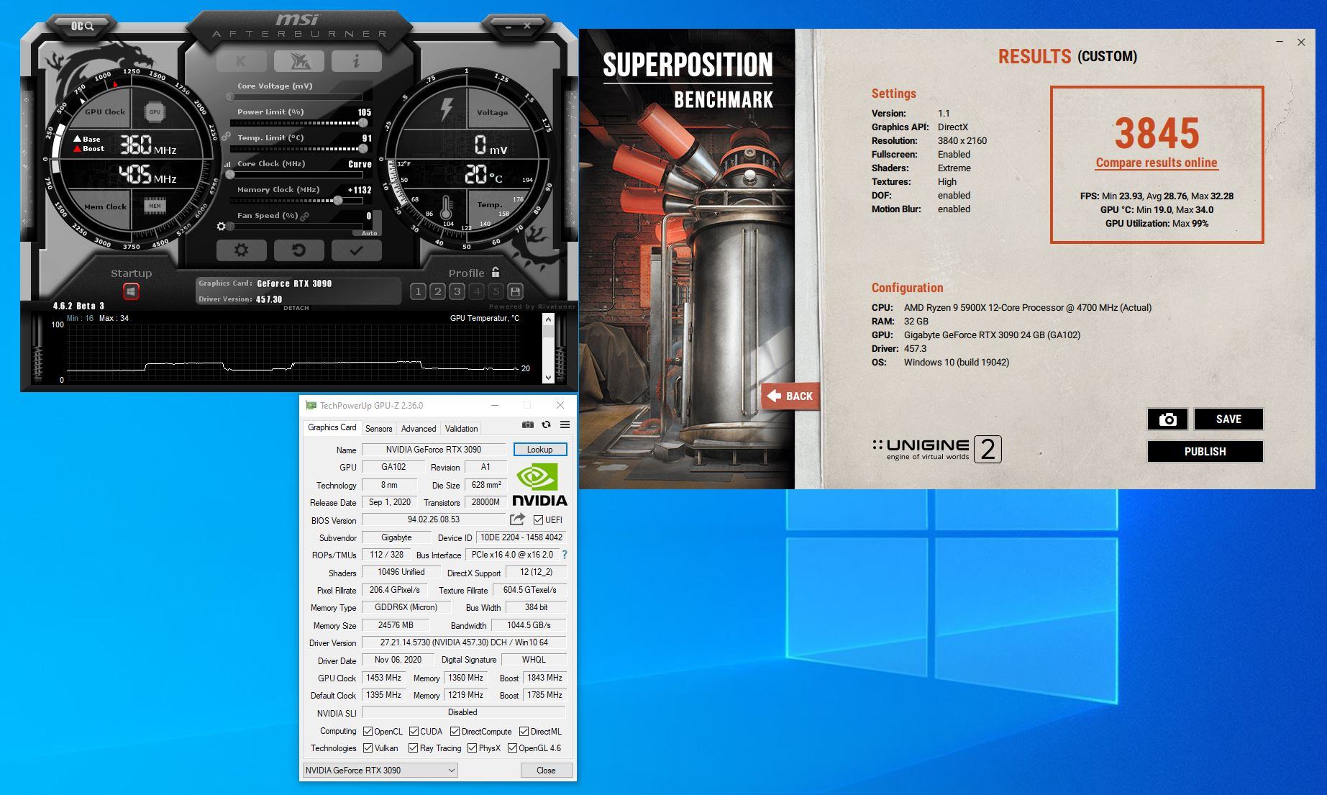The image size is (1327, 795).
Task: Click the Bus Interface question mark help
Action: coord(565,555)
